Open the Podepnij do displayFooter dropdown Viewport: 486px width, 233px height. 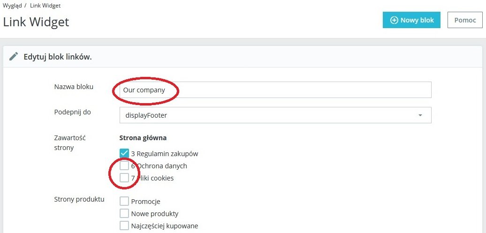(x=275, y=115)
